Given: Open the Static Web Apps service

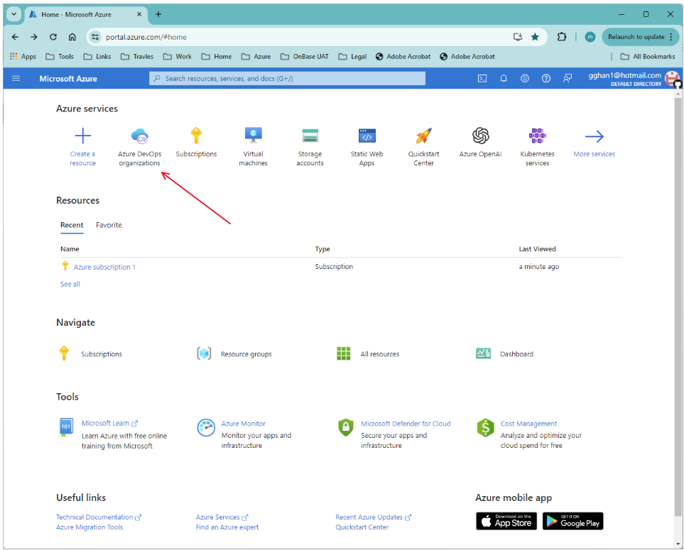Looking at the screenshot, I should pos(367,136).
